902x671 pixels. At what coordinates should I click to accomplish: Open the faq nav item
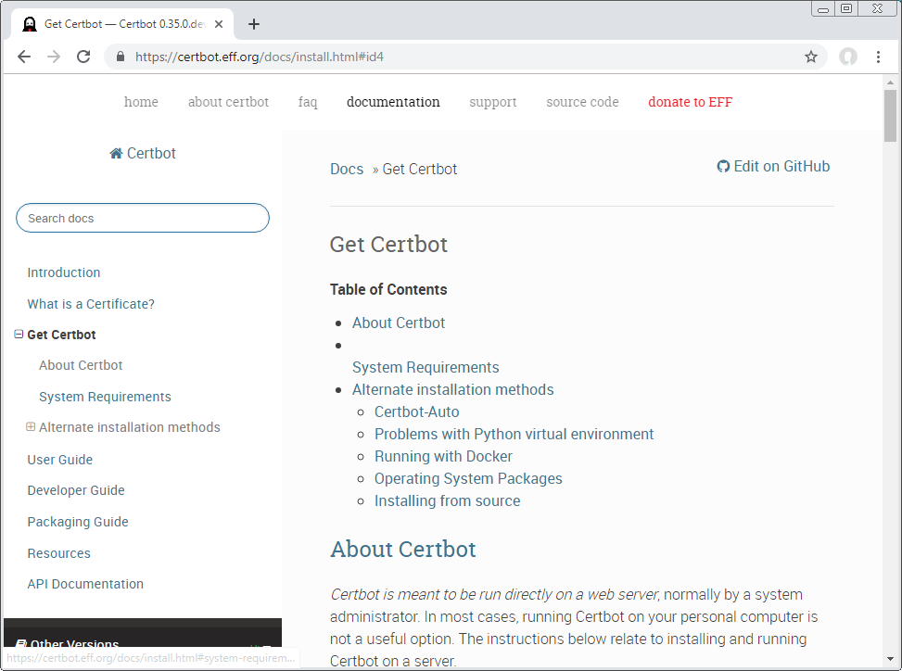308,102
